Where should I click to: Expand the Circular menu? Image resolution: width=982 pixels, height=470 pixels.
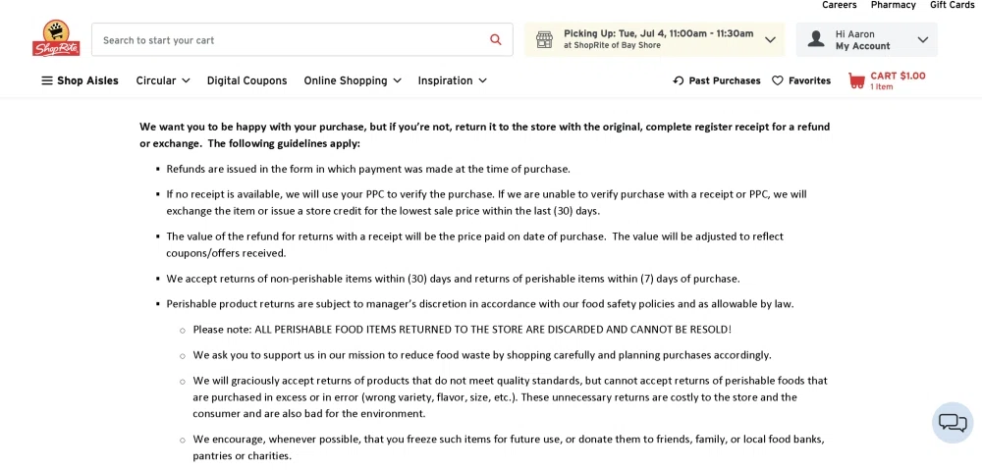coord(163,80)
